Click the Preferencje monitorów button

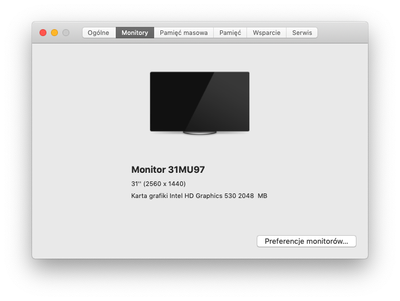point(306,241)
